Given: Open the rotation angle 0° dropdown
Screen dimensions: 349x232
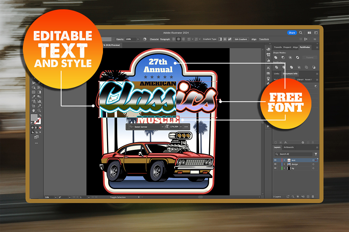Looking at the screenshot, I should pos(69,197).
